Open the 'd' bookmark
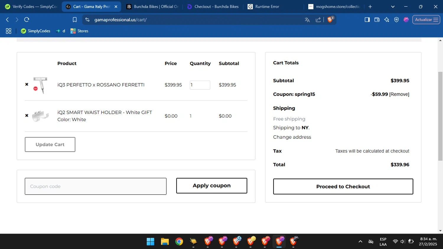The width and height of the screenshot is (443, 249). 61,31
